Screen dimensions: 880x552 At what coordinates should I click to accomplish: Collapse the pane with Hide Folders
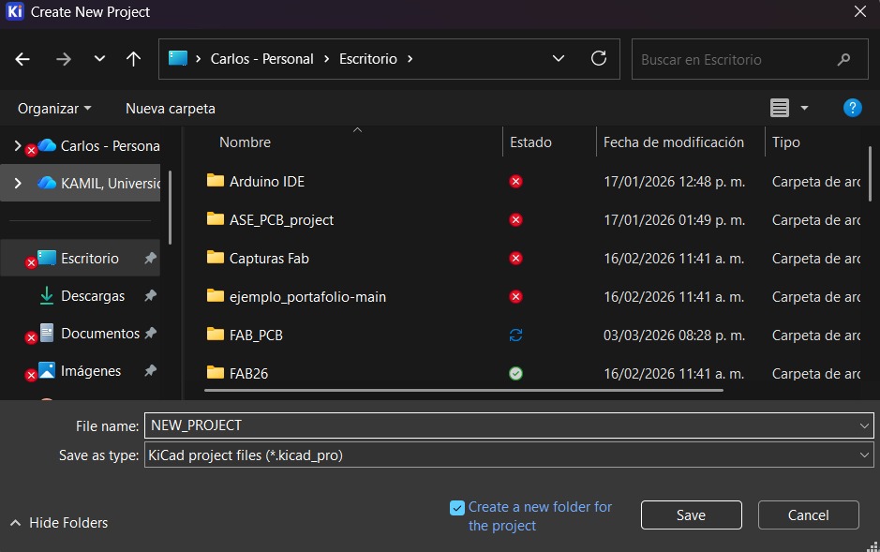(58, 523)
